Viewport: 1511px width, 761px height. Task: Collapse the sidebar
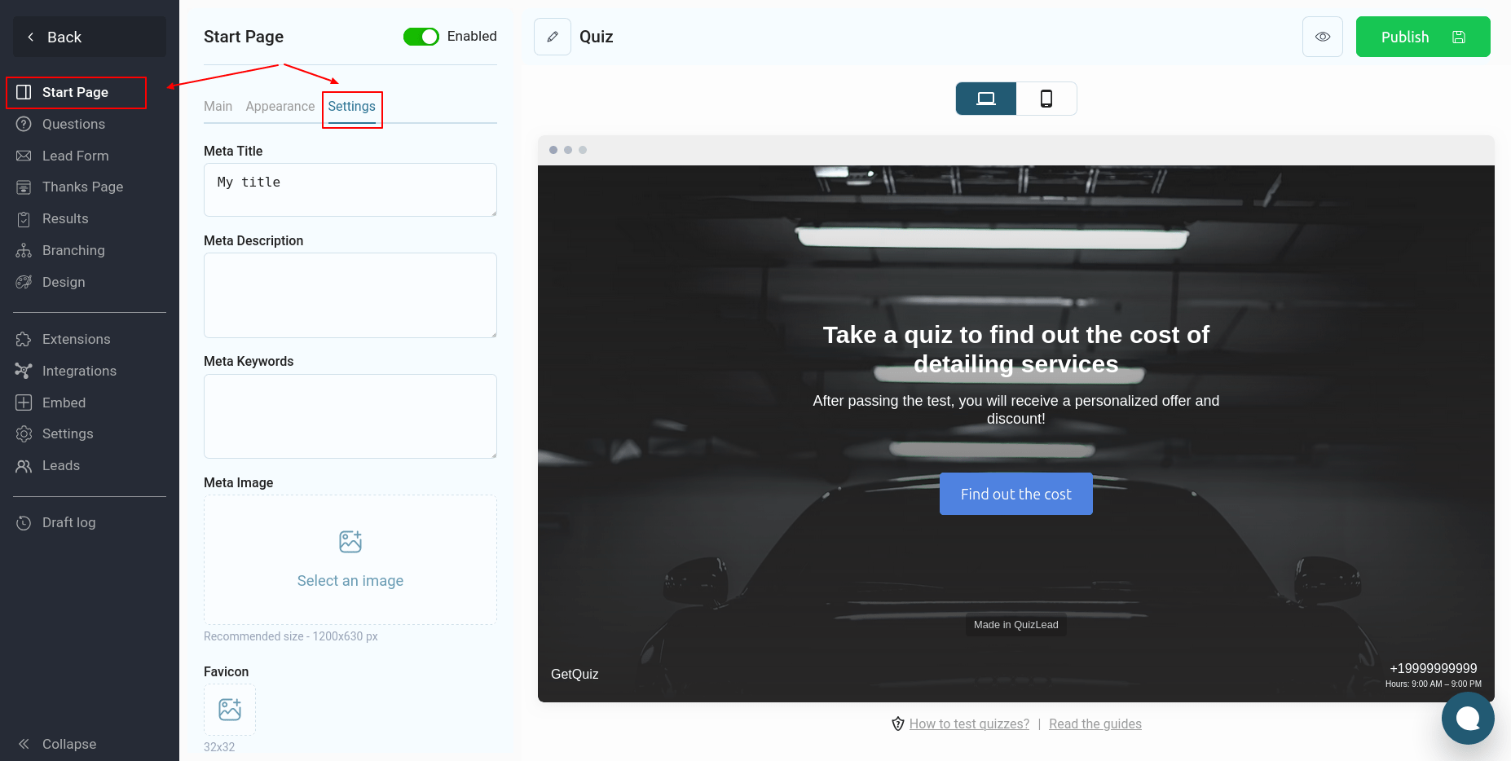pos(69,744)
